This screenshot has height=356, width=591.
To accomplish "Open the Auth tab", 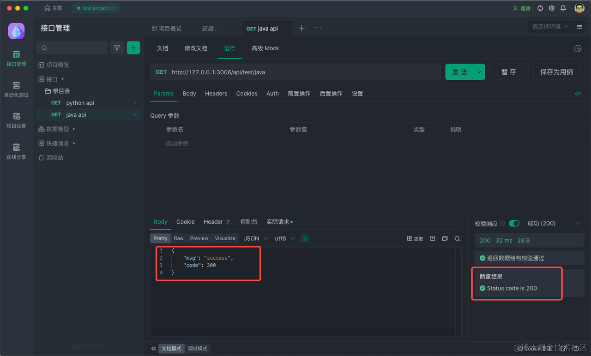I will (x=272, y=94).
